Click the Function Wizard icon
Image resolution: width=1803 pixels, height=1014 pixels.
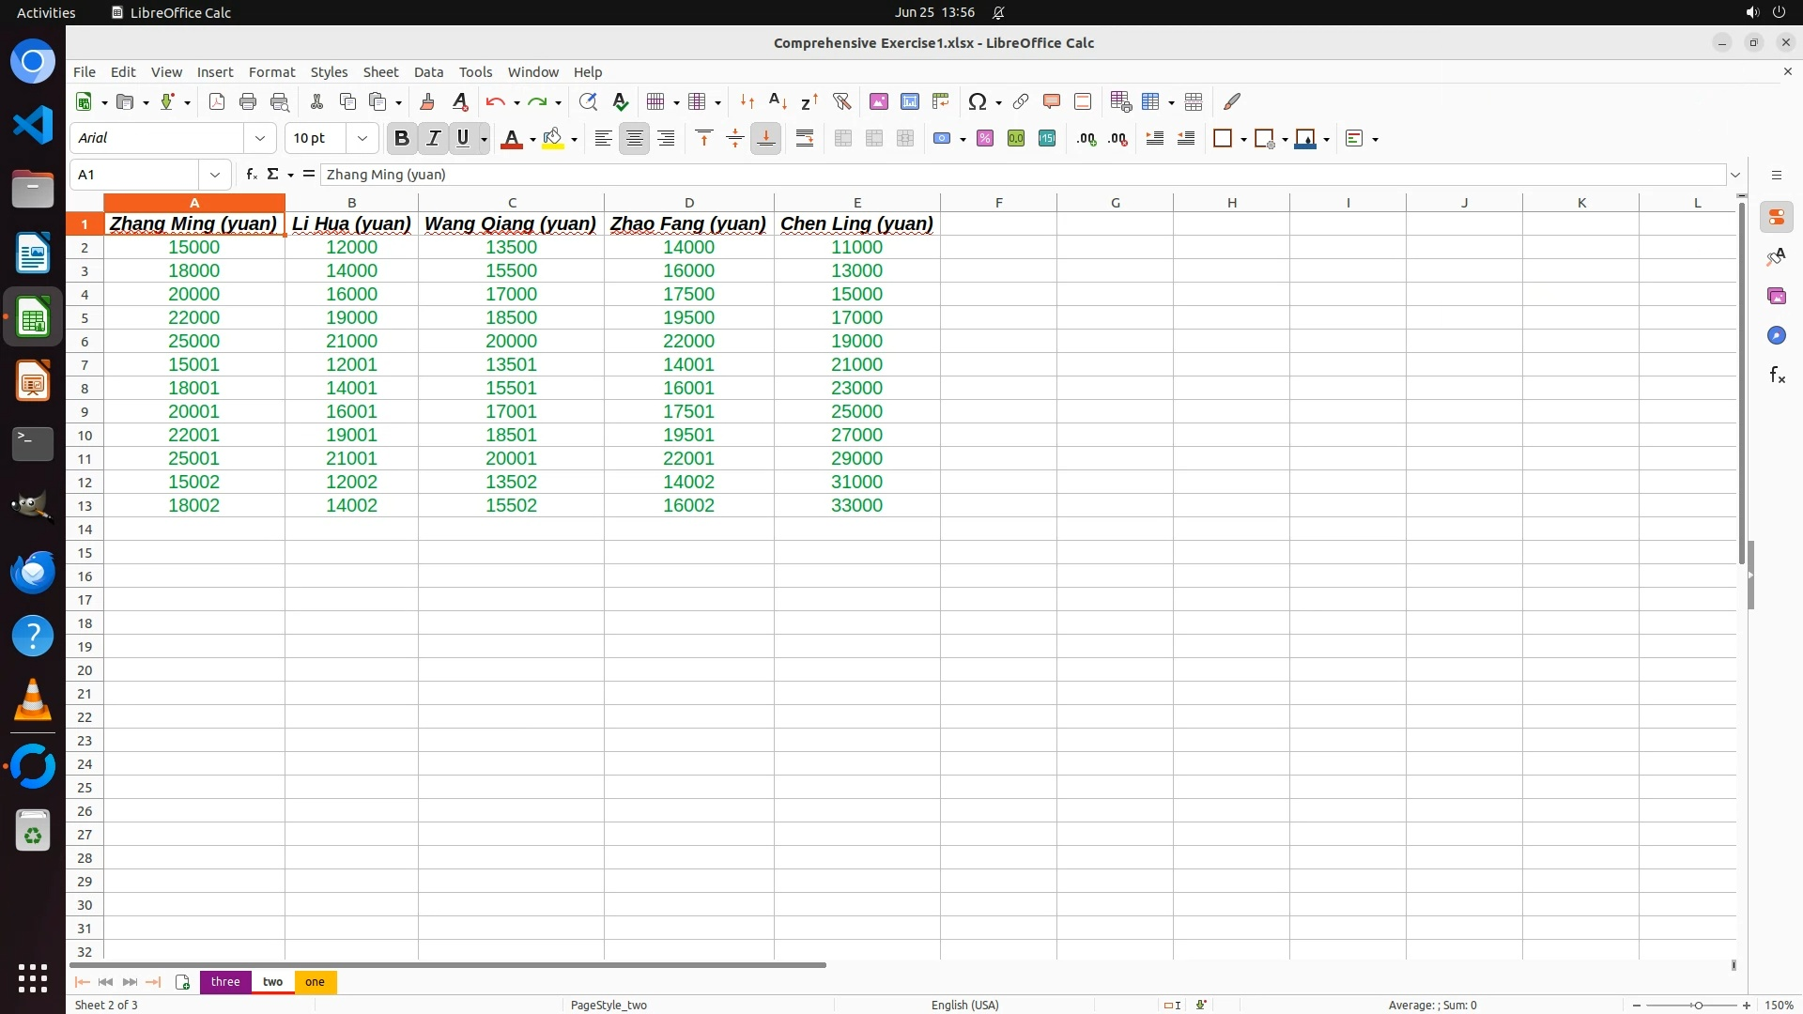[x=251, y=174]
